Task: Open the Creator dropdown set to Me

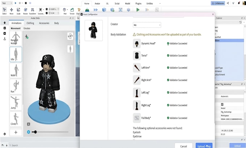Action: point(147,25)
